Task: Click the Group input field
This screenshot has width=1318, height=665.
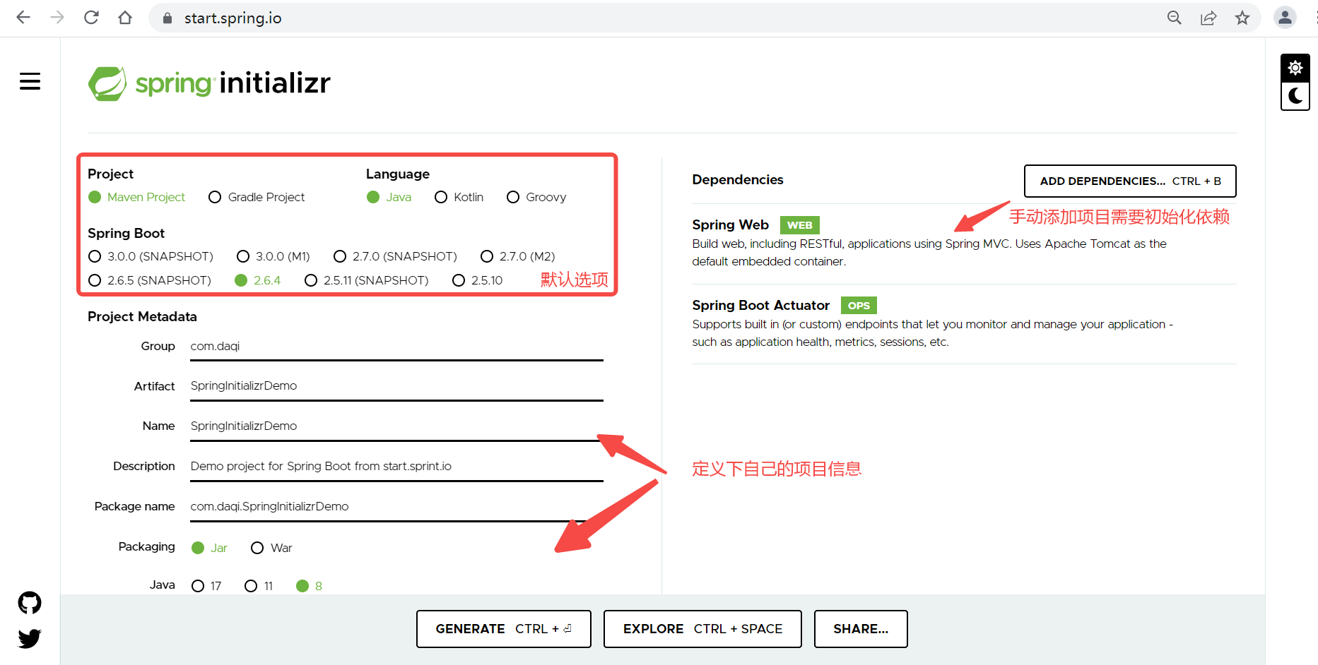Action: (x=396, y=347)
